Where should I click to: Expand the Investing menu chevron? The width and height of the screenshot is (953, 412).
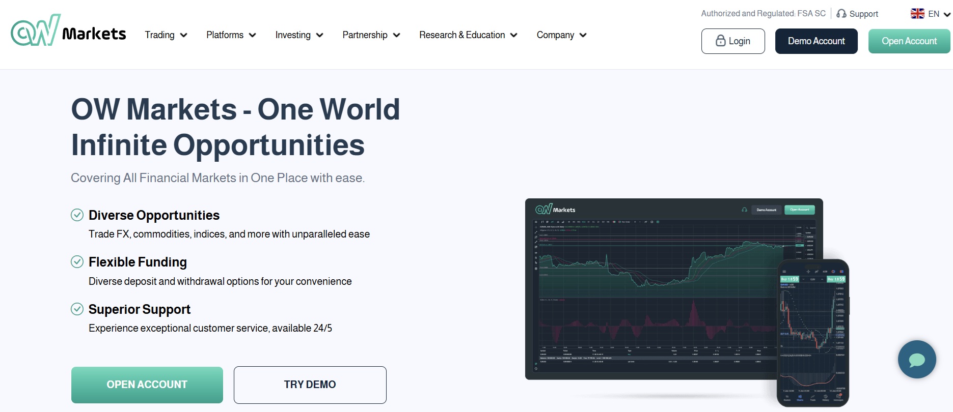coord(320,35)
